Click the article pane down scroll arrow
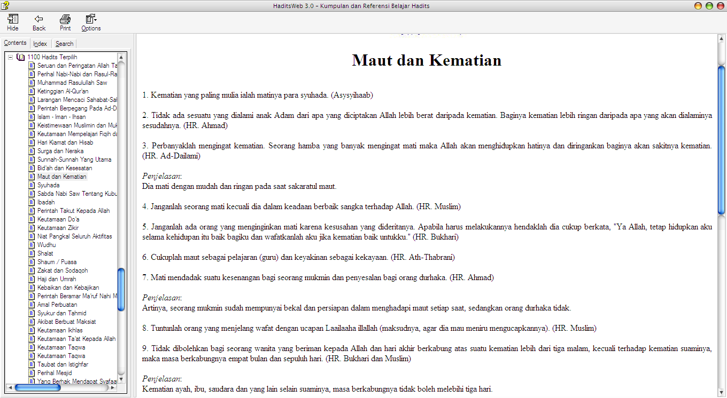 point(721,393)
